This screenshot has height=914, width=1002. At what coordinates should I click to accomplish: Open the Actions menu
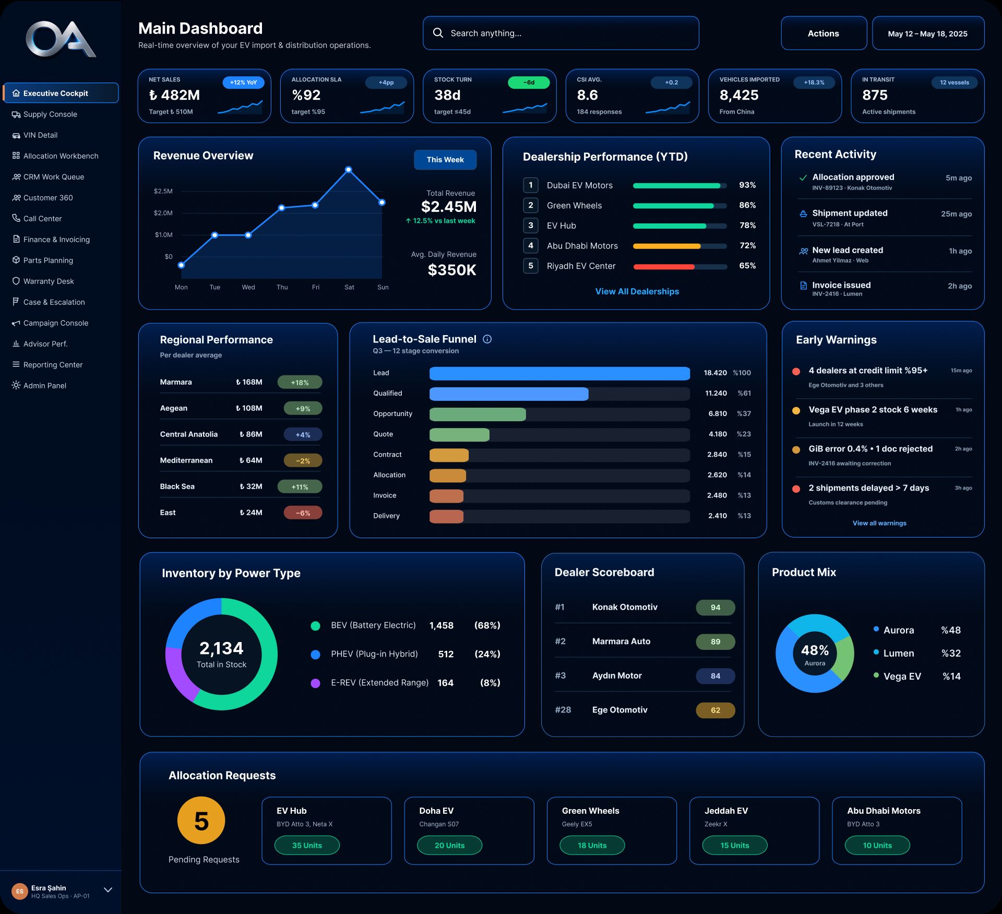coord(824,33)
